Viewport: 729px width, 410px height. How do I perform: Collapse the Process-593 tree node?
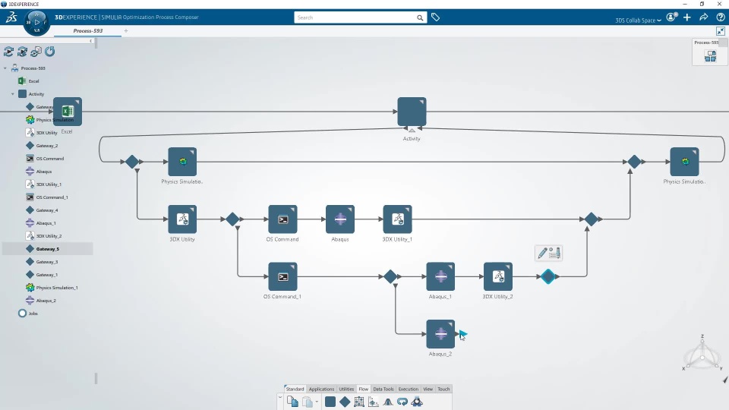(5, 68)
